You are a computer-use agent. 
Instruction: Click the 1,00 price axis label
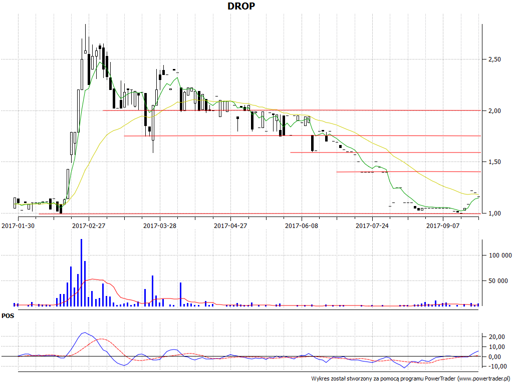click(x=494, y=213)
